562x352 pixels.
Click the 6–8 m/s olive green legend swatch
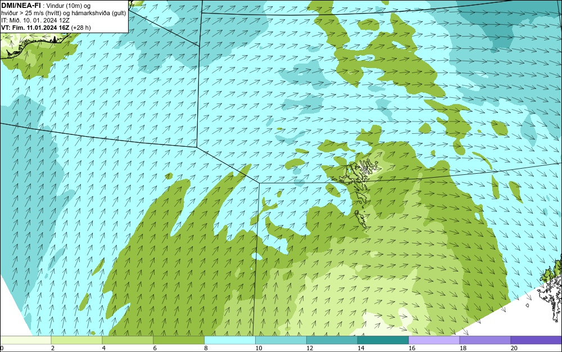(x=179, y=340)
